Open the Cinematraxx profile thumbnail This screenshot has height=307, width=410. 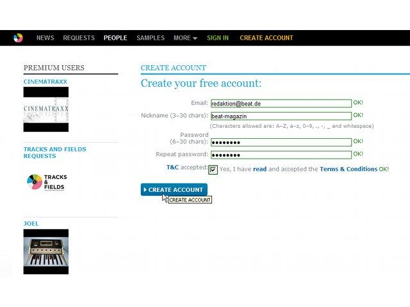coord(46,109)
